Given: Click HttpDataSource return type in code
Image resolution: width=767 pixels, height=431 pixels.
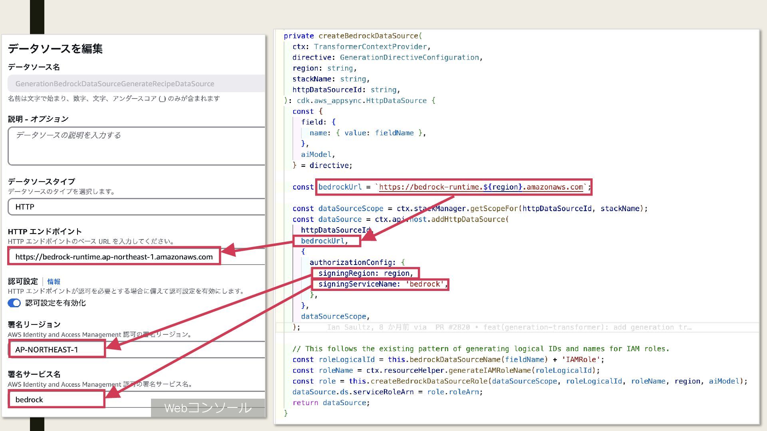Looking at the screenshot, I should coord(396,101).
